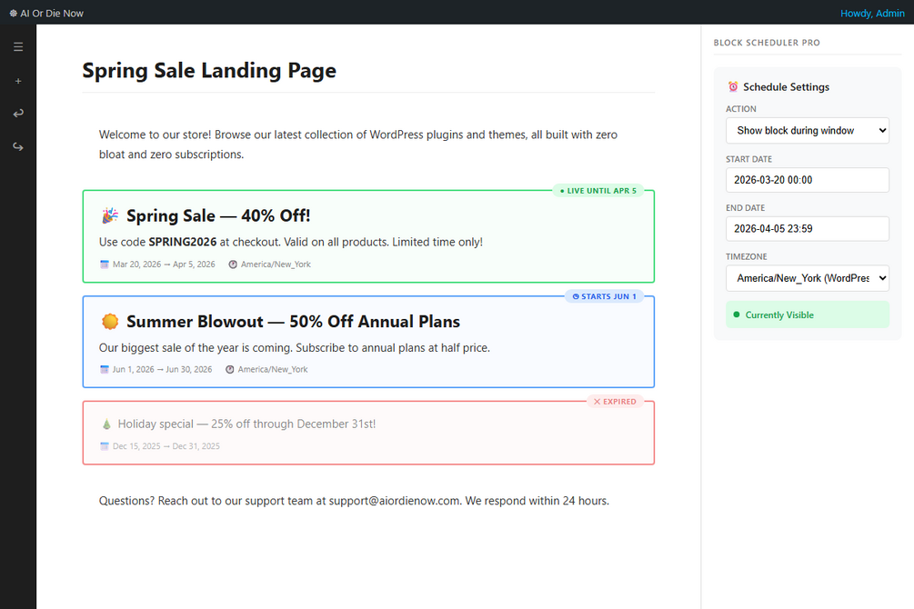The image size is (914, 609).
Task: Click the site logo beside AI Or Die Now
Action: coord(13,14)
